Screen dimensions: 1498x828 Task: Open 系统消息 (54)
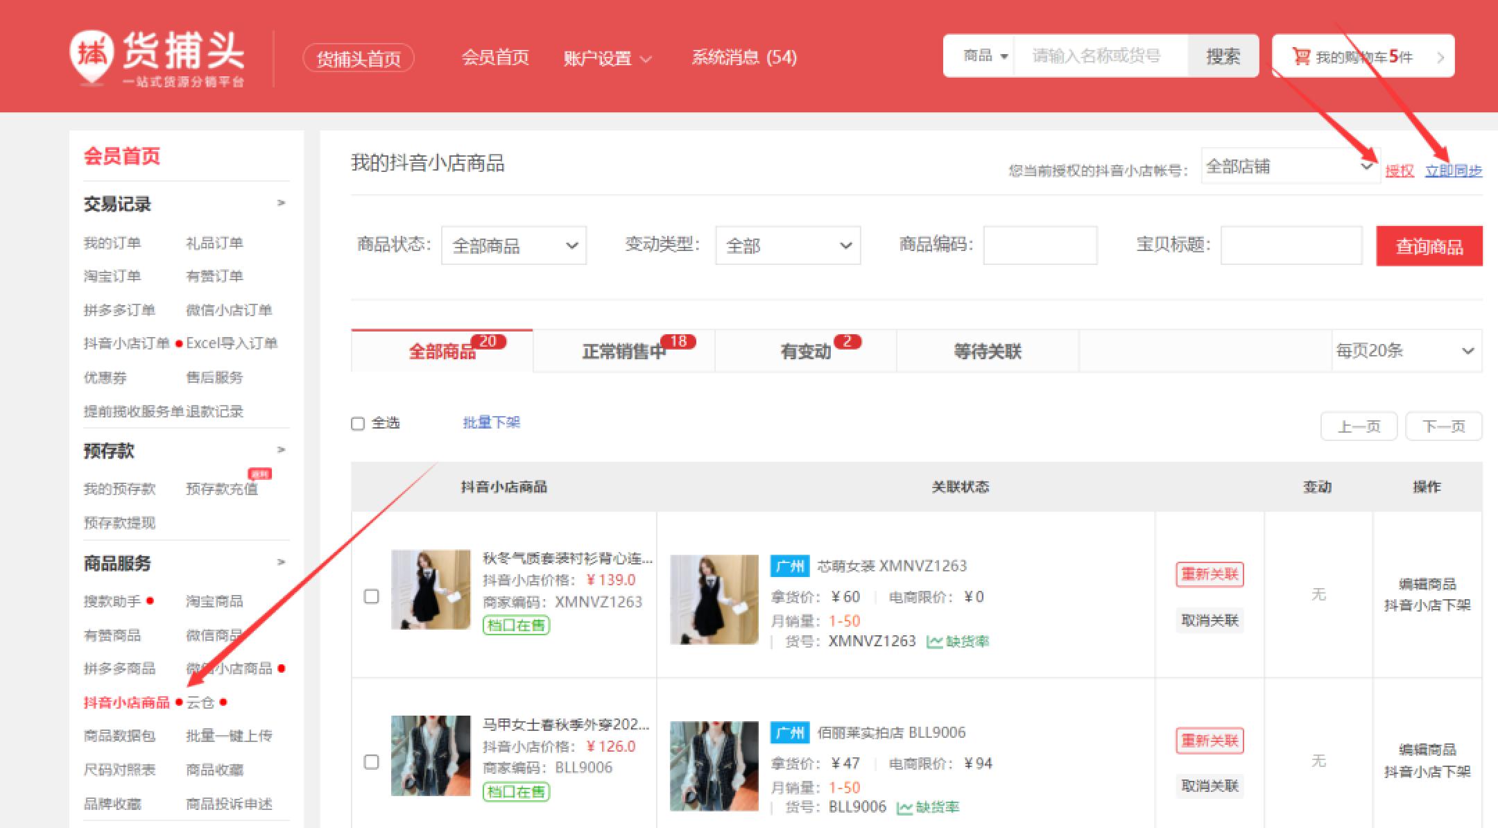click(744, 58)
